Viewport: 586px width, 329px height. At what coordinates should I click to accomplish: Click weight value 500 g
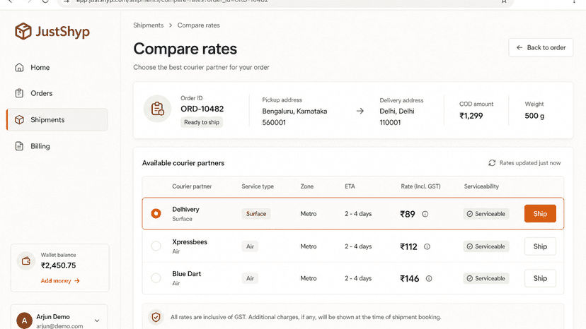point(534,116)
